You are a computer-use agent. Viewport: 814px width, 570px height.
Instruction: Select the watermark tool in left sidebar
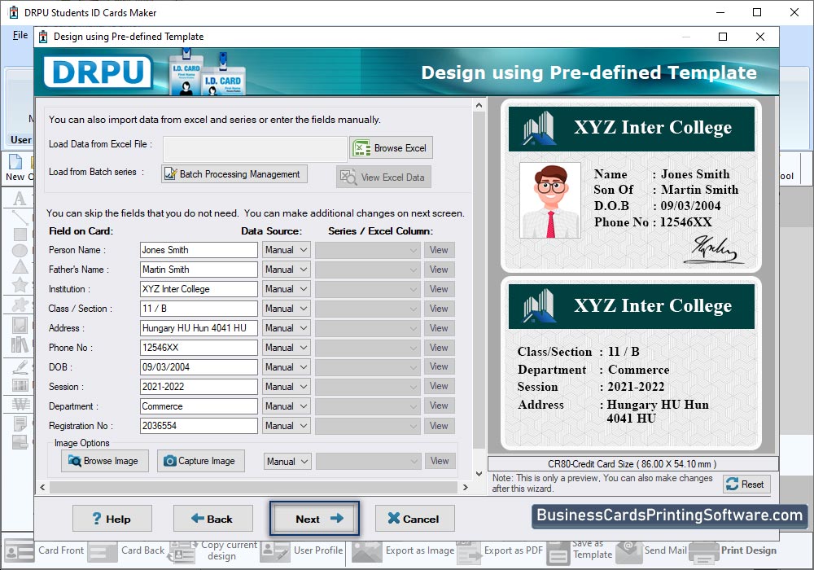[21, 404]
